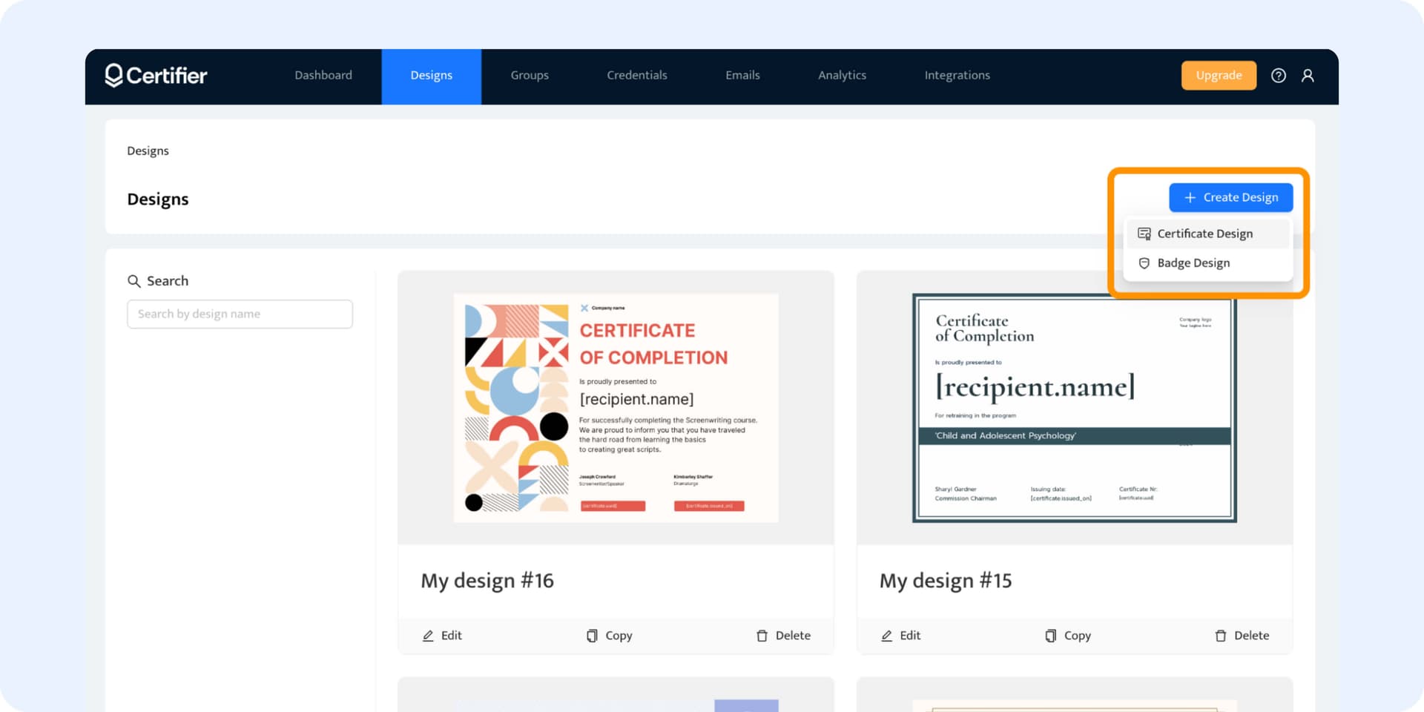Click the shield icon next to Badge Design

click(1144, 263)
